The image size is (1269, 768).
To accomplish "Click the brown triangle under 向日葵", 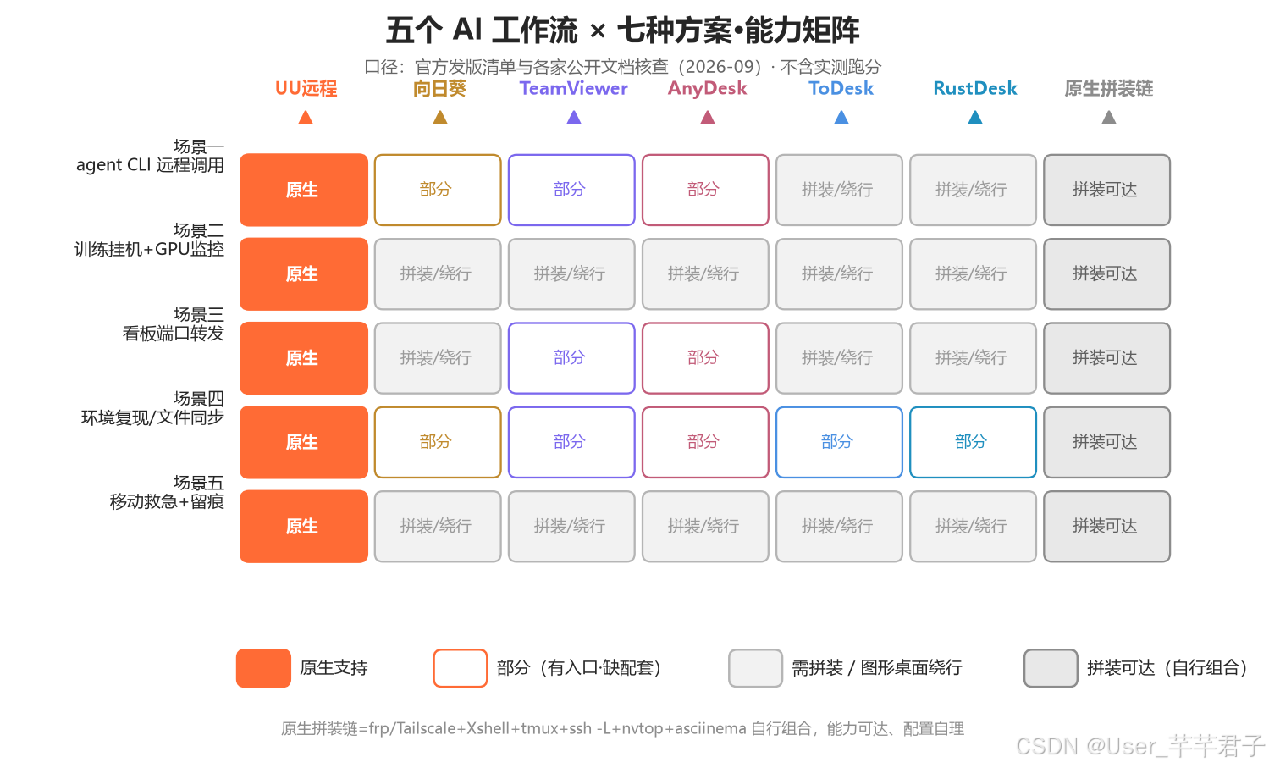I will pos(439,118).
